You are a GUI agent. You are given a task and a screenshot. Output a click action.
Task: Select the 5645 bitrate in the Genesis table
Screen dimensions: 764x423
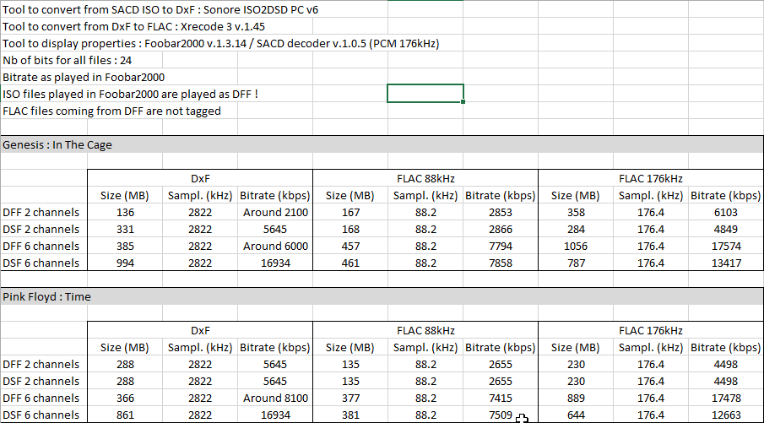275,229
